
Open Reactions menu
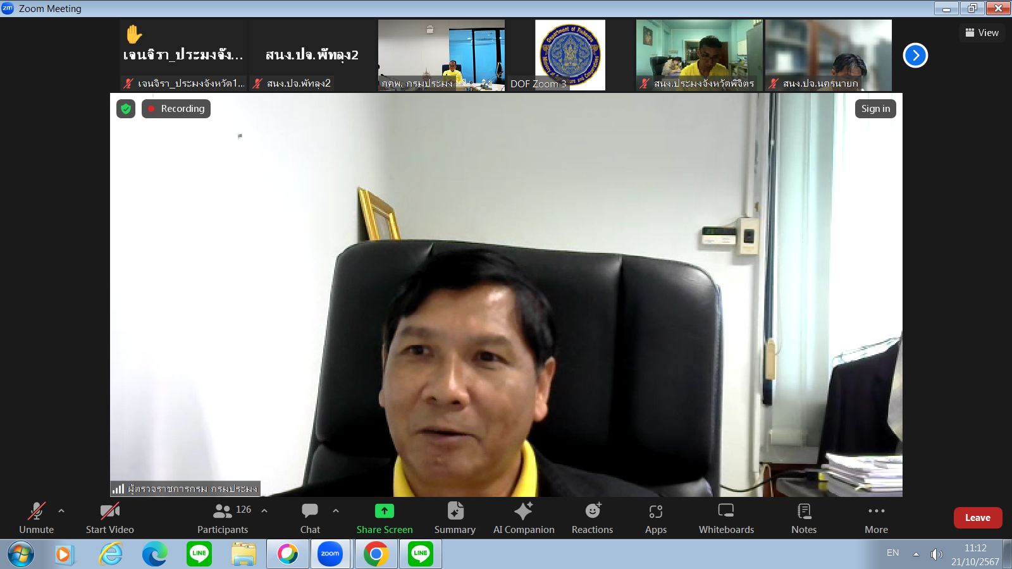click(x=593, y=518)
